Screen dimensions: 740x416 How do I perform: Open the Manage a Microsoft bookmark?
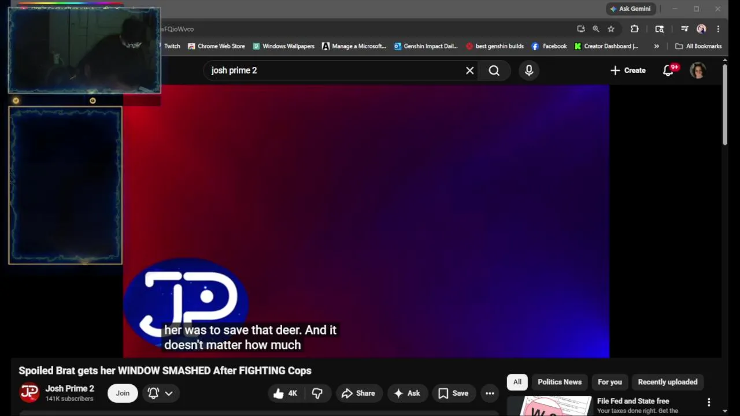354,46
